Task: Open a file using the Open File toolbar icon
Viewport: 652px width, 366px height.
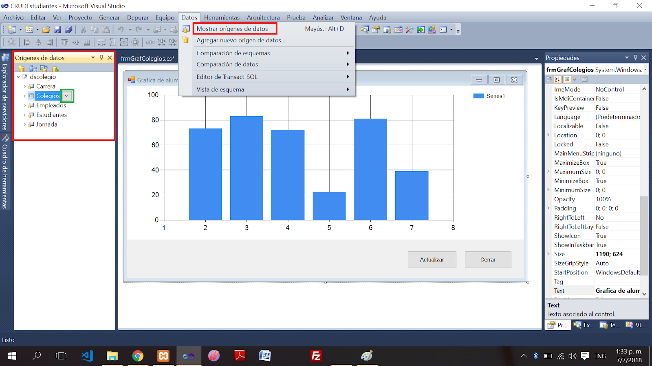Action: (x=46, y=29)
